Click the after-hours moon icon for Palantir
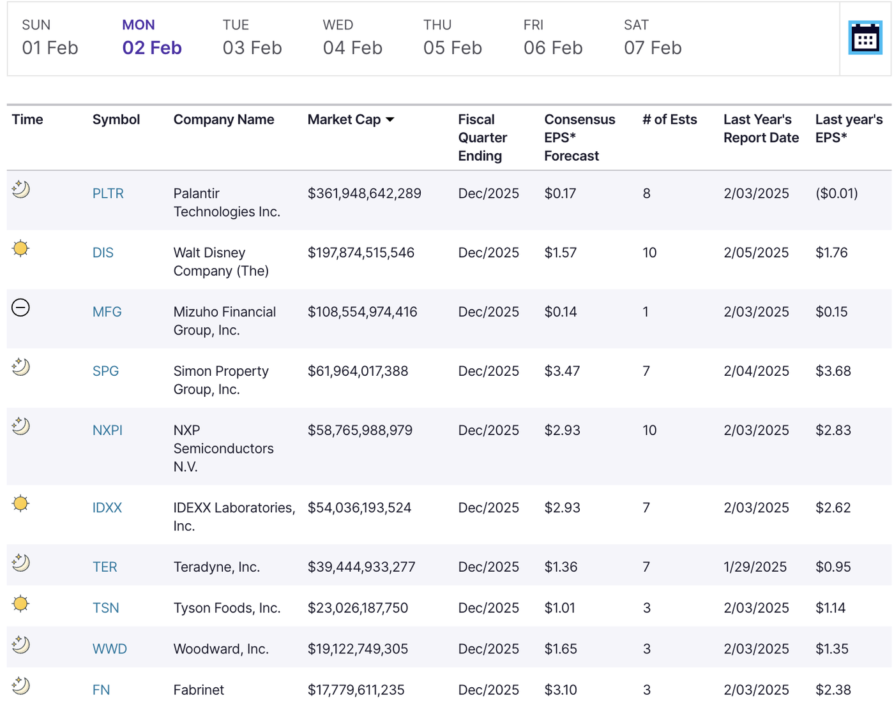Image resolution: width=894 pixels, height=714 pixels. tap(21, 190)
